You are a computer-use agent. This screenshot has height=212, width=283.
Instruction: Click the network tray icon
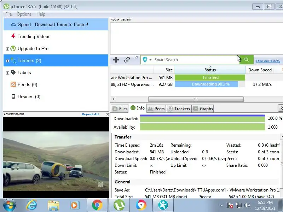pyautogui.click(x=238, y=205)
